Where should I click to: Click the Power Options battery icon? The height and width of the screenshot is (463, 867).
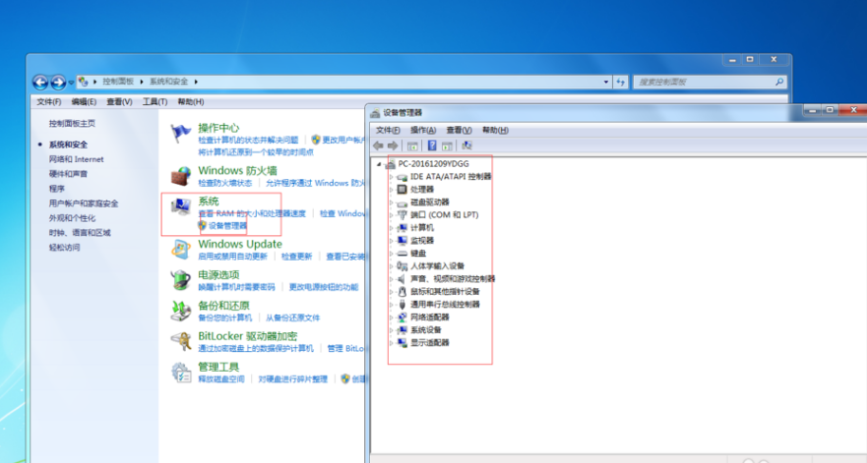[x=181, y=280]
